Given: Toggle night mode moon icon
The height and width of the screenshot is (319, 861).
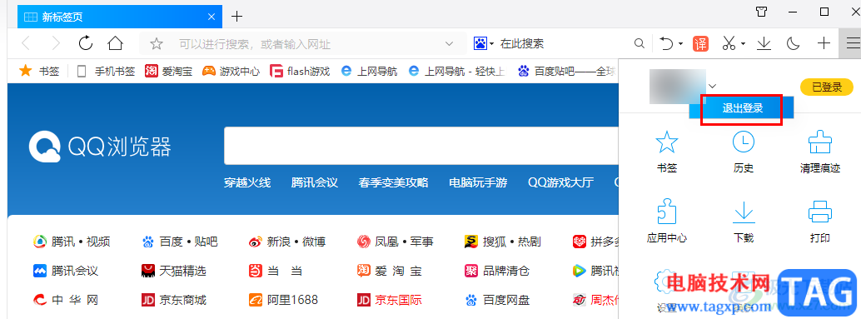Looking at the screenshot, I should pyautogui.click(x=793, y=43).
